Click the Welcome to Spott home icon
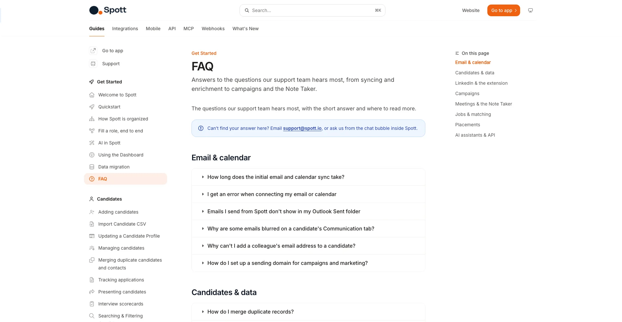 coord(92,95)
